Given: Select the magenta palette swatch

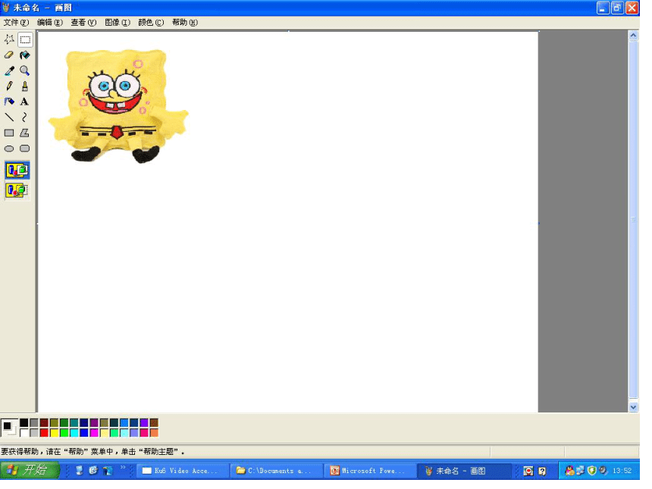Looking at the screenshot, I should click(94, 433).
